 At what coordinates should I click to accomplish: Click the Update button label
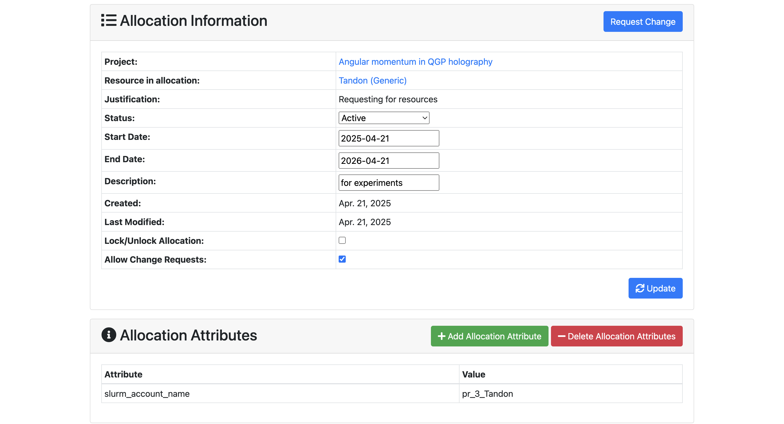(661, 288)
